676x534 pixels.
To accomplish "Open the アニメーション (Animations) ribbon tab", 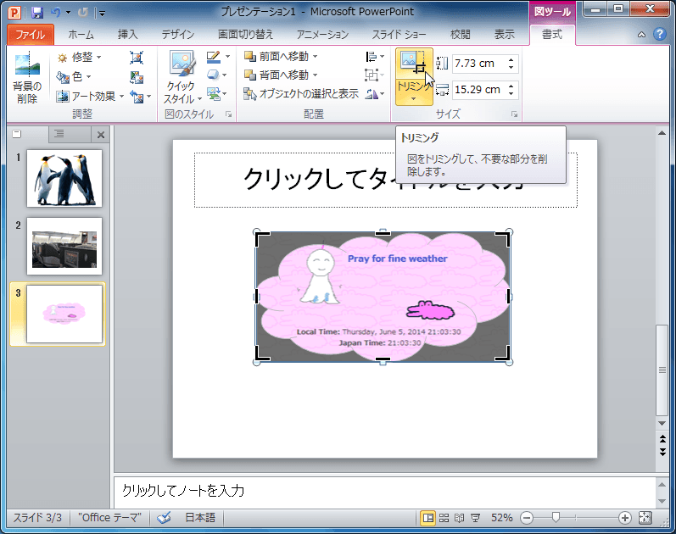I will (x=322, y=35).
